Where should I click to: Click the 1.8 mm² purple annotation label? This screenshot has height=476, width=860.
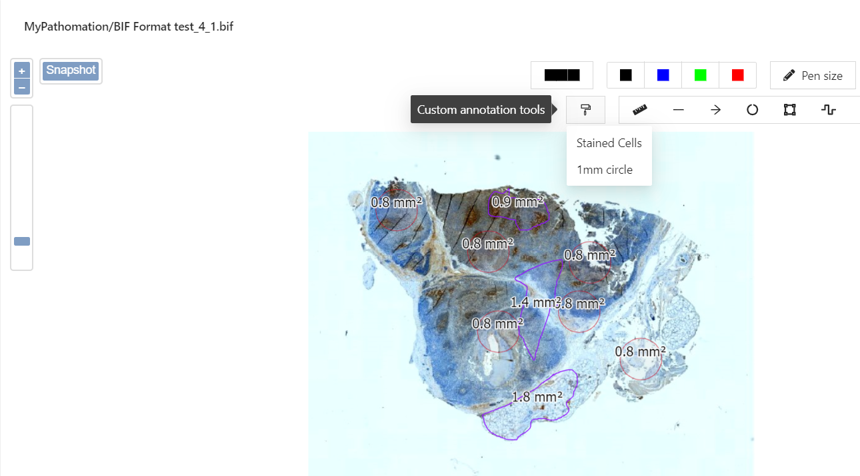tap(537, 397)
